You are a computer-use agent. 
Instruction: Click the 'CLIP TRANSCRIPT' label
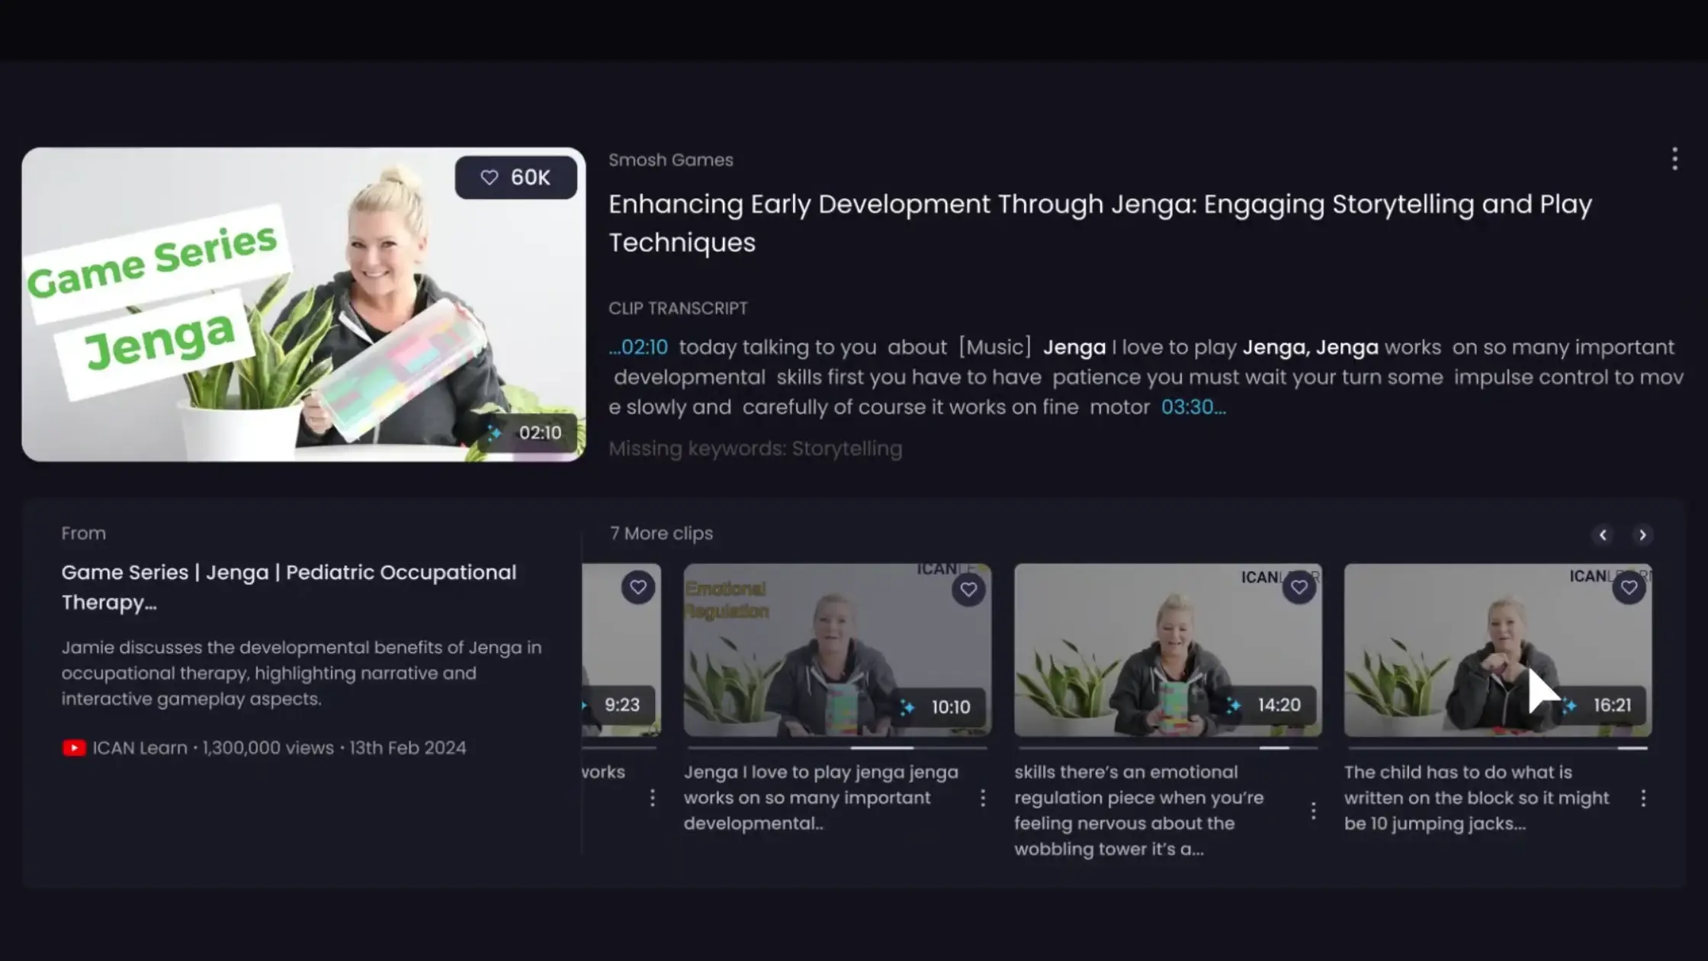[x=678, y=309]
